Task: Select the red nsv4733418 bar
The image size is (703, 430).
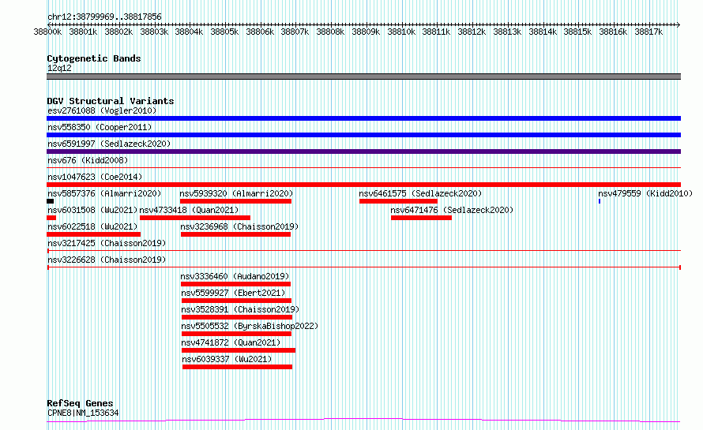Action: 195,218
